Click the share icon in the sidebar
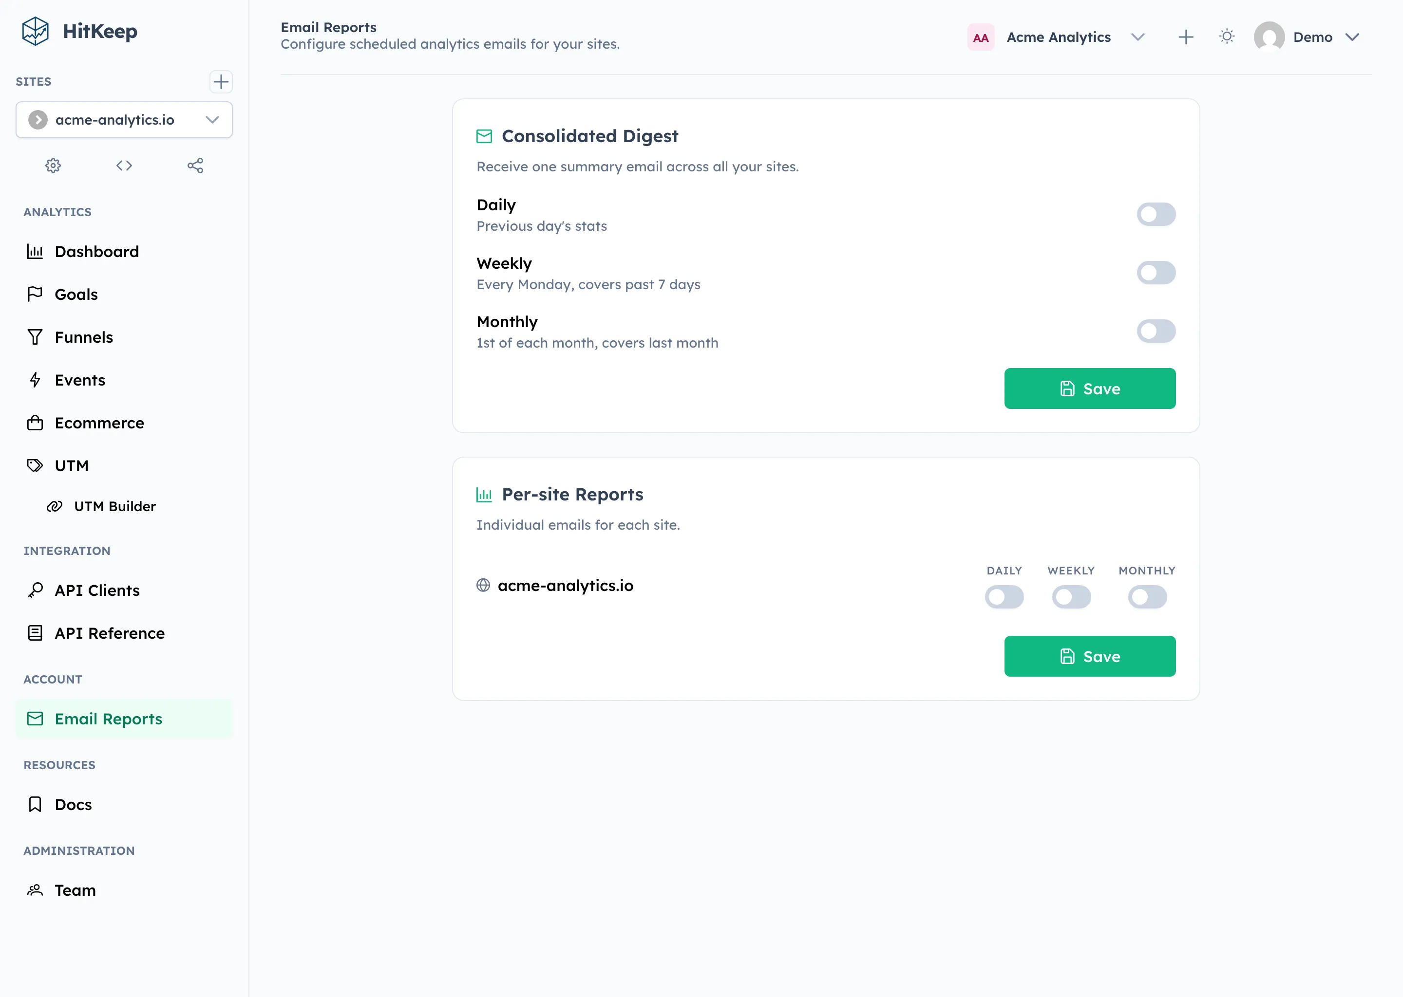Viewport: 1403px width, 997px height. (x=195, y=165)
